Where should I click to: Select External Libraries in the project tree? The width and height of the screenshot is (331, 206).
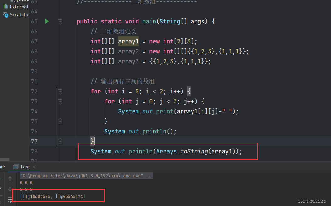[15, 7]
